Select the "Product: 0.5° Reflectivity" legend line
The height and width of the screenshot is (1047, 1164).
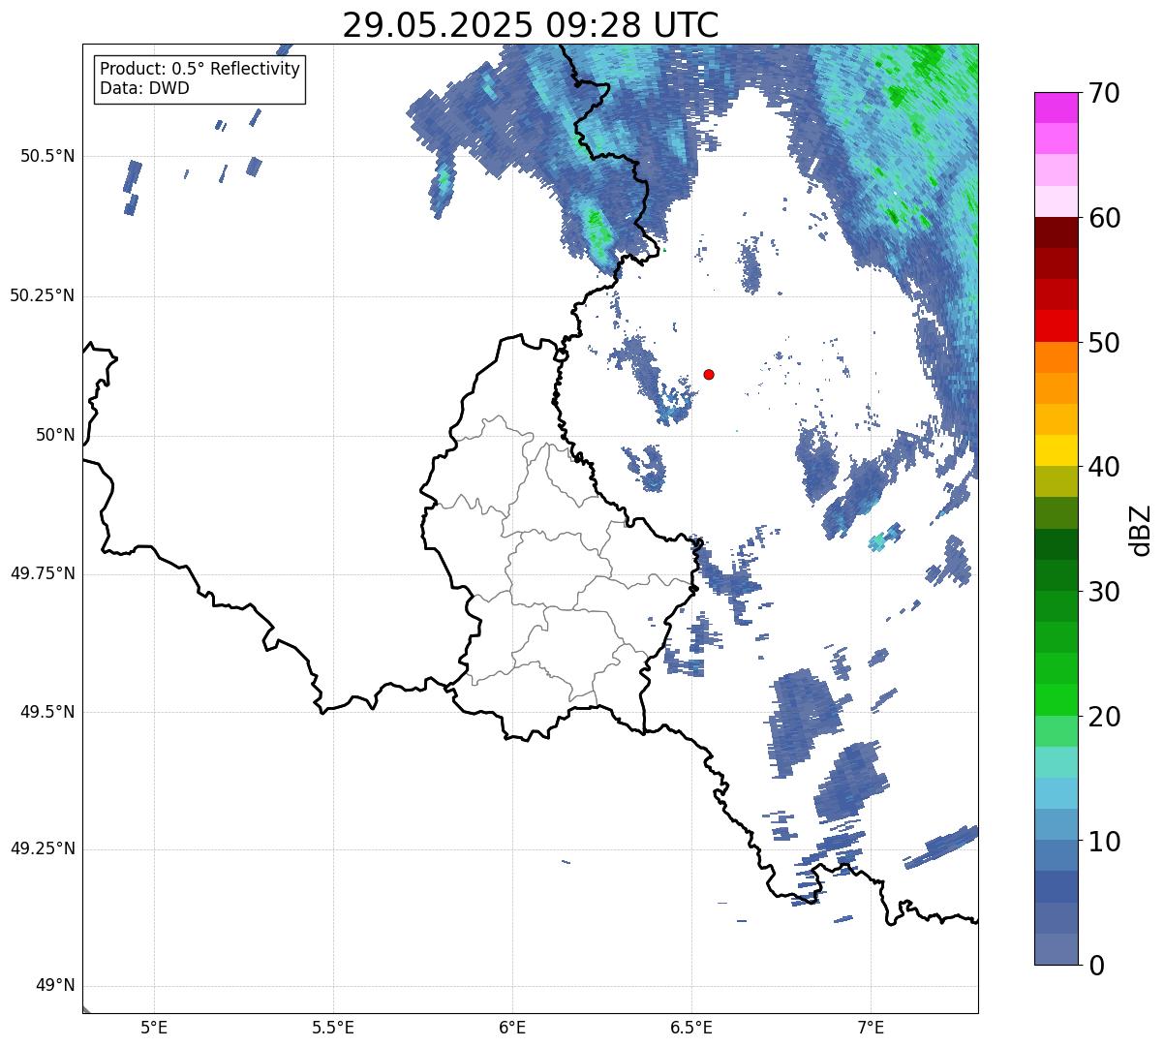click(199, 69)
